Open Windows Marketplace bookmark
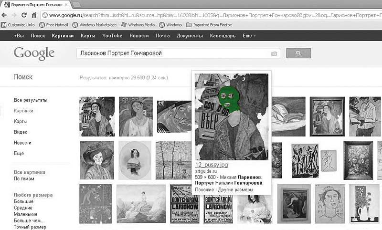Screen dimensions: 382x230 [95, 25]
